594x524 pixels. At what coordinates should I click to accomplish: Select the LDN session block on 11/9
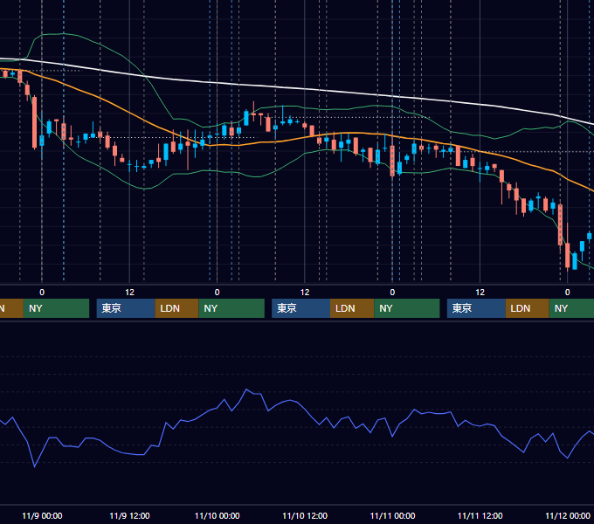(177, 308)
